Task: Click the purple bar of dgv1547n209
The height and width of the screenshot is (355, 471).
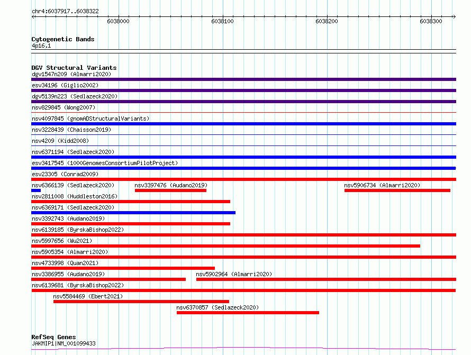Action: 243,79
